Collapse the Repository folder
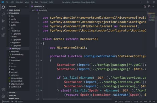 click(18, 43)
